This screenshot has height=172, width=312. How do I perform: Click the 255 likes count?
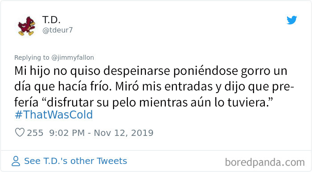35,133
